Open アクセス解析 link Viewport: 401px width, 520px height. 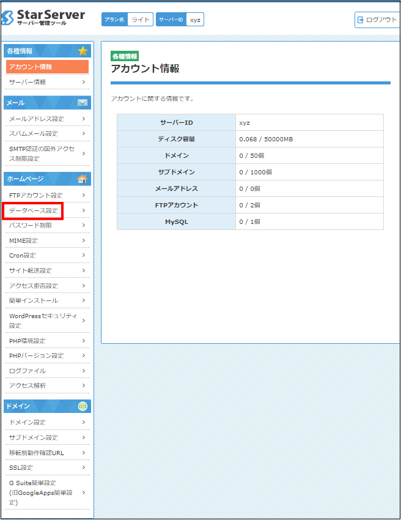pyautogui.click(x=47, y=385)
